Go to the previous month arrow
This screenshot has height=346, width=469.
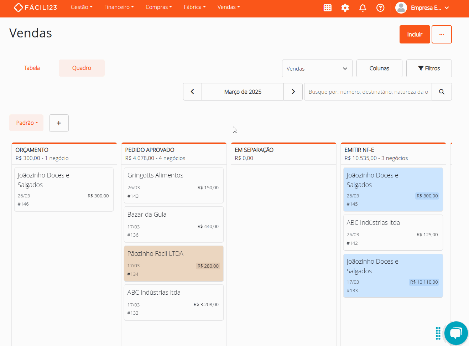(192, 92)
